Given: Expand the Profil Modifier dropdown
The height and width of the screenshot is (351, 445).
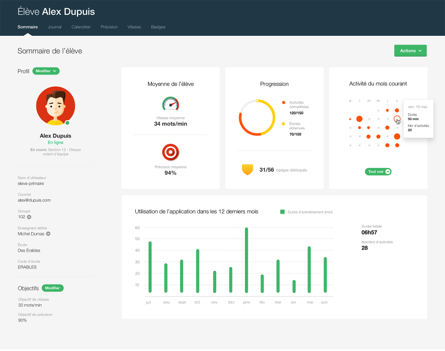Looking at the screenshot, I should (46, 71).
